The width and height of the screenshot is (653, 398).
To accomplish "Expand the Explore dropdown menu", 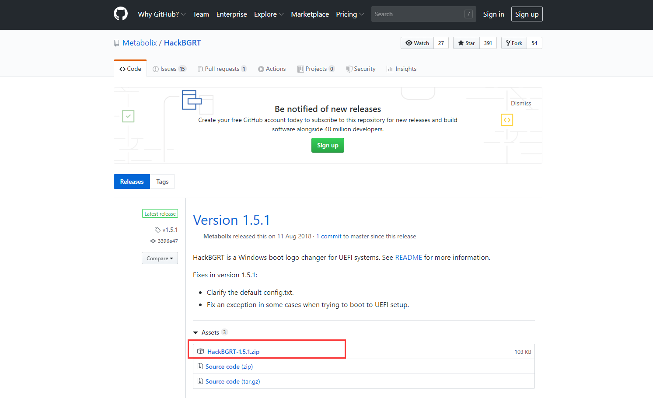I will [x=269, y=14].
